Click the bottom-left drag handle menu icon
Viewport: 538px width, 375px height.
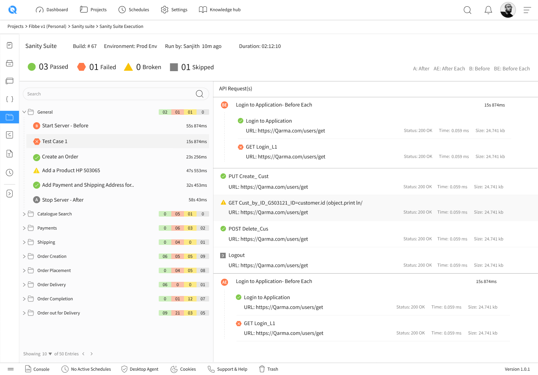pyautogui.click(x=11, y=369)
